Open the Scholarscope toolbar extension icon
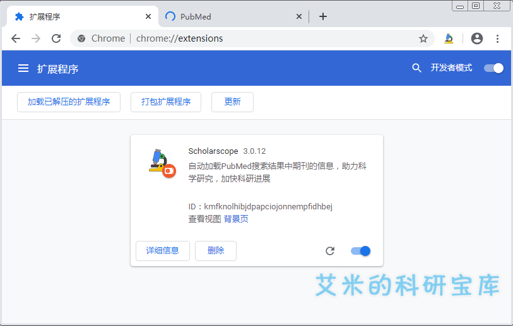513x326 pixels. coord(449,38)
